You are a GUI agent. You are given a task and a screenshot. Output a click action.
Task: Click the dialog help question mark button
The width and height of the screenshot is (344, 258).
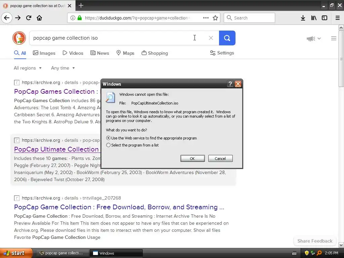coord(230,84)
